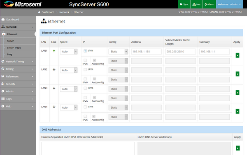
Task: Open the LAN2 Speed dropdown
Action: (68, 70)
